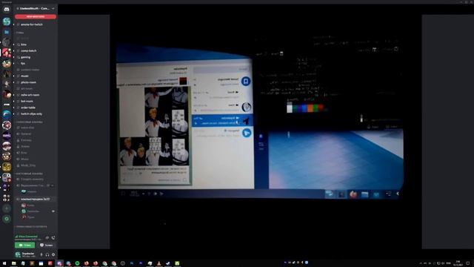Open Windows Start menu
This screenshot has width=474, height=267.
[4, 263]
